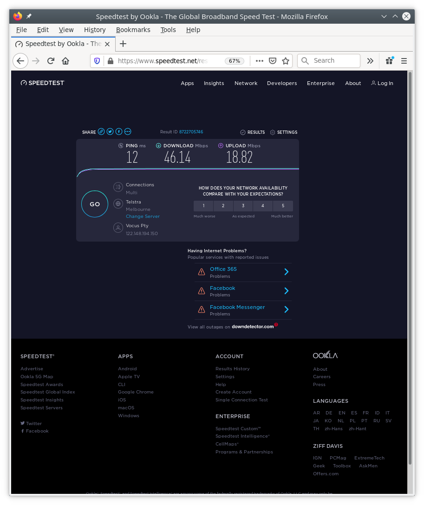Open the Developers navigation link
Viewport: 424px width, 505px height.
pos(282,83)
